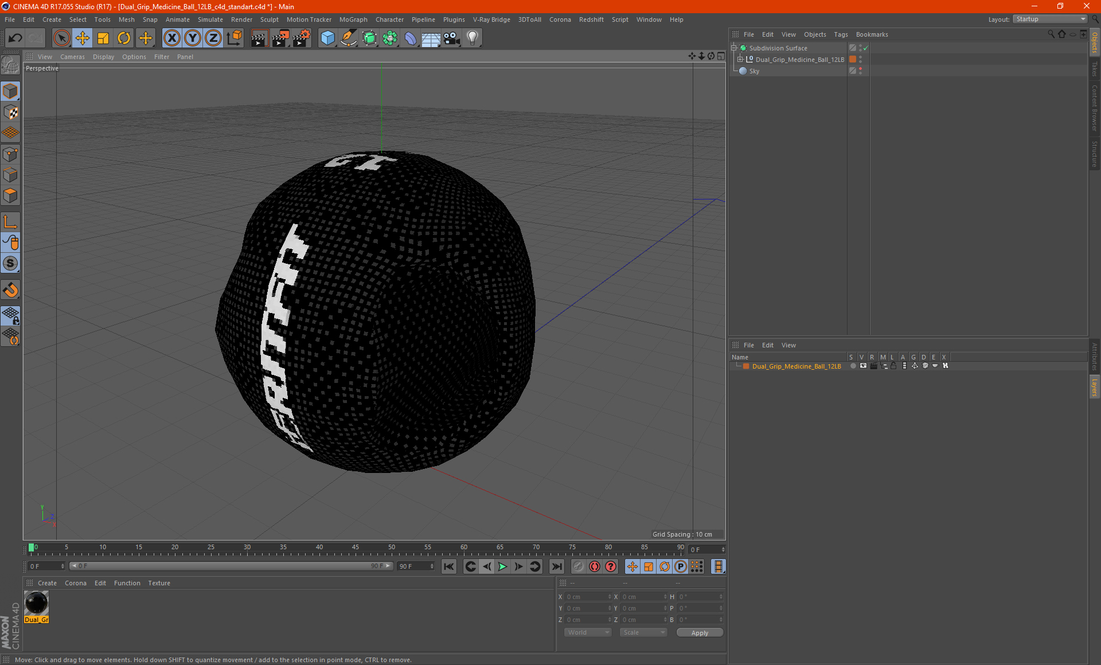
Task: Toggle layer viewport visibility eye icon
Action: click(x=863, y=366)
